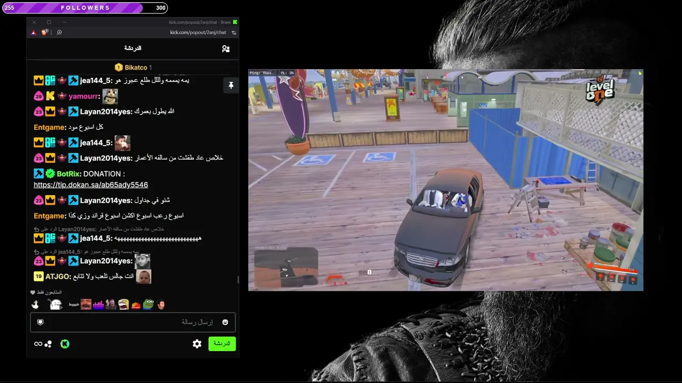Click the Bikatco hexagon rank badge
This screenshot has height=383, width=682.
pos(119,68)
